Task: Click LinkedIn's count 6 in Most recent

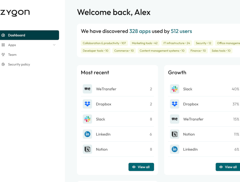Action: click(x=151, y=134)
